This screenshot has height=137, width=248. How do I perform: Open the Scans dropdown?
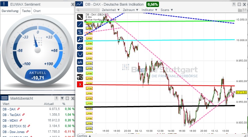click(x=167, y=10)
